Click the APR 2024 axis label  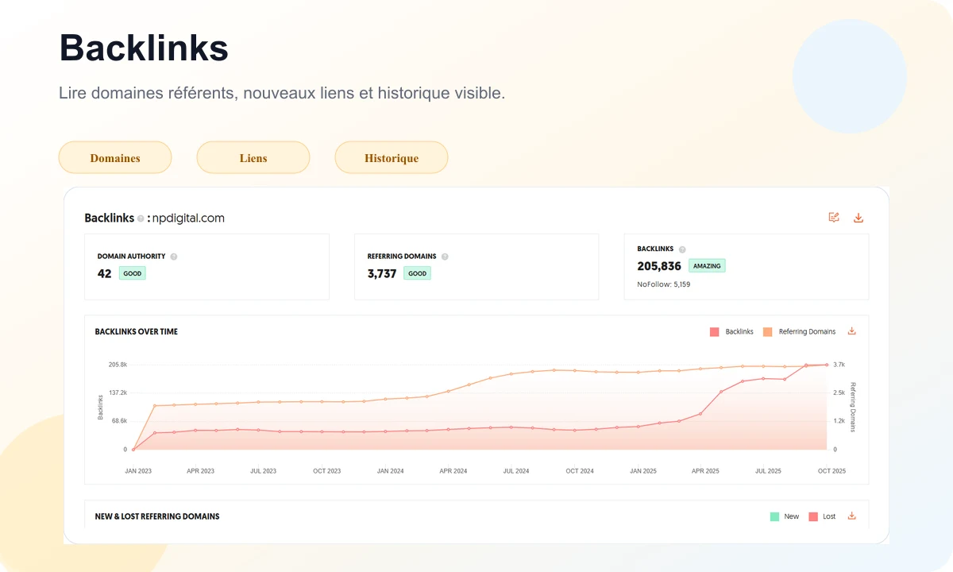[453, 471]
